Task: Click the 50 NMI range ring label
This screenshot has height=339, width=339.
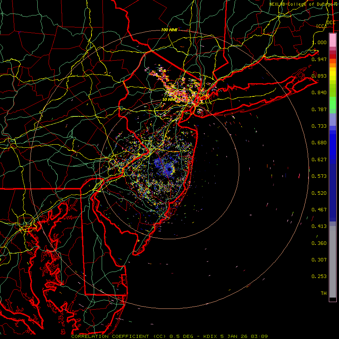Action: tap(169, 100)
